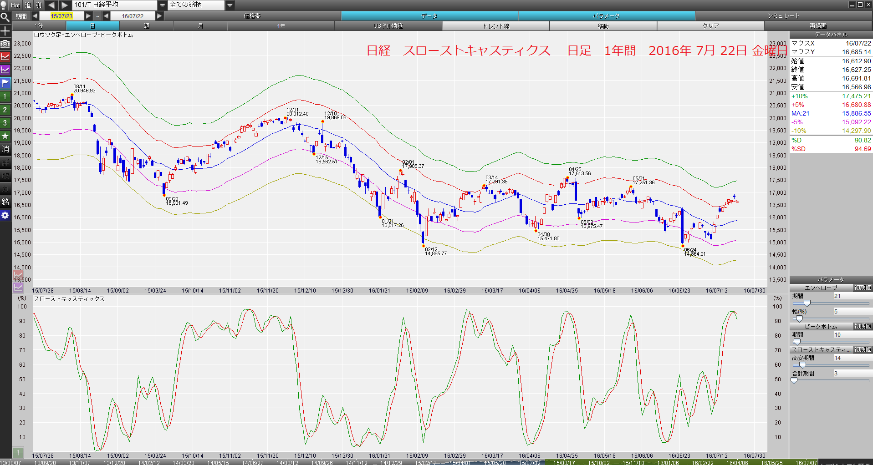
Task: Select the 日 daily timeframe
Action: pos(92,26)
